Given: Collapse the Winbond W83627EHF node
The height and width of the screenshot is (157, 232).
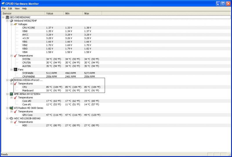Looking at the screenshot, I should pos(8,21).
